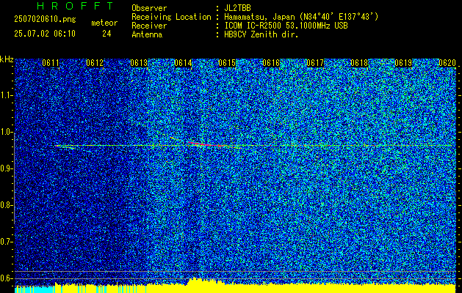462x293 pixels.
Task: Click the 1.1 kHz frequency label
Action: (6, 95)
